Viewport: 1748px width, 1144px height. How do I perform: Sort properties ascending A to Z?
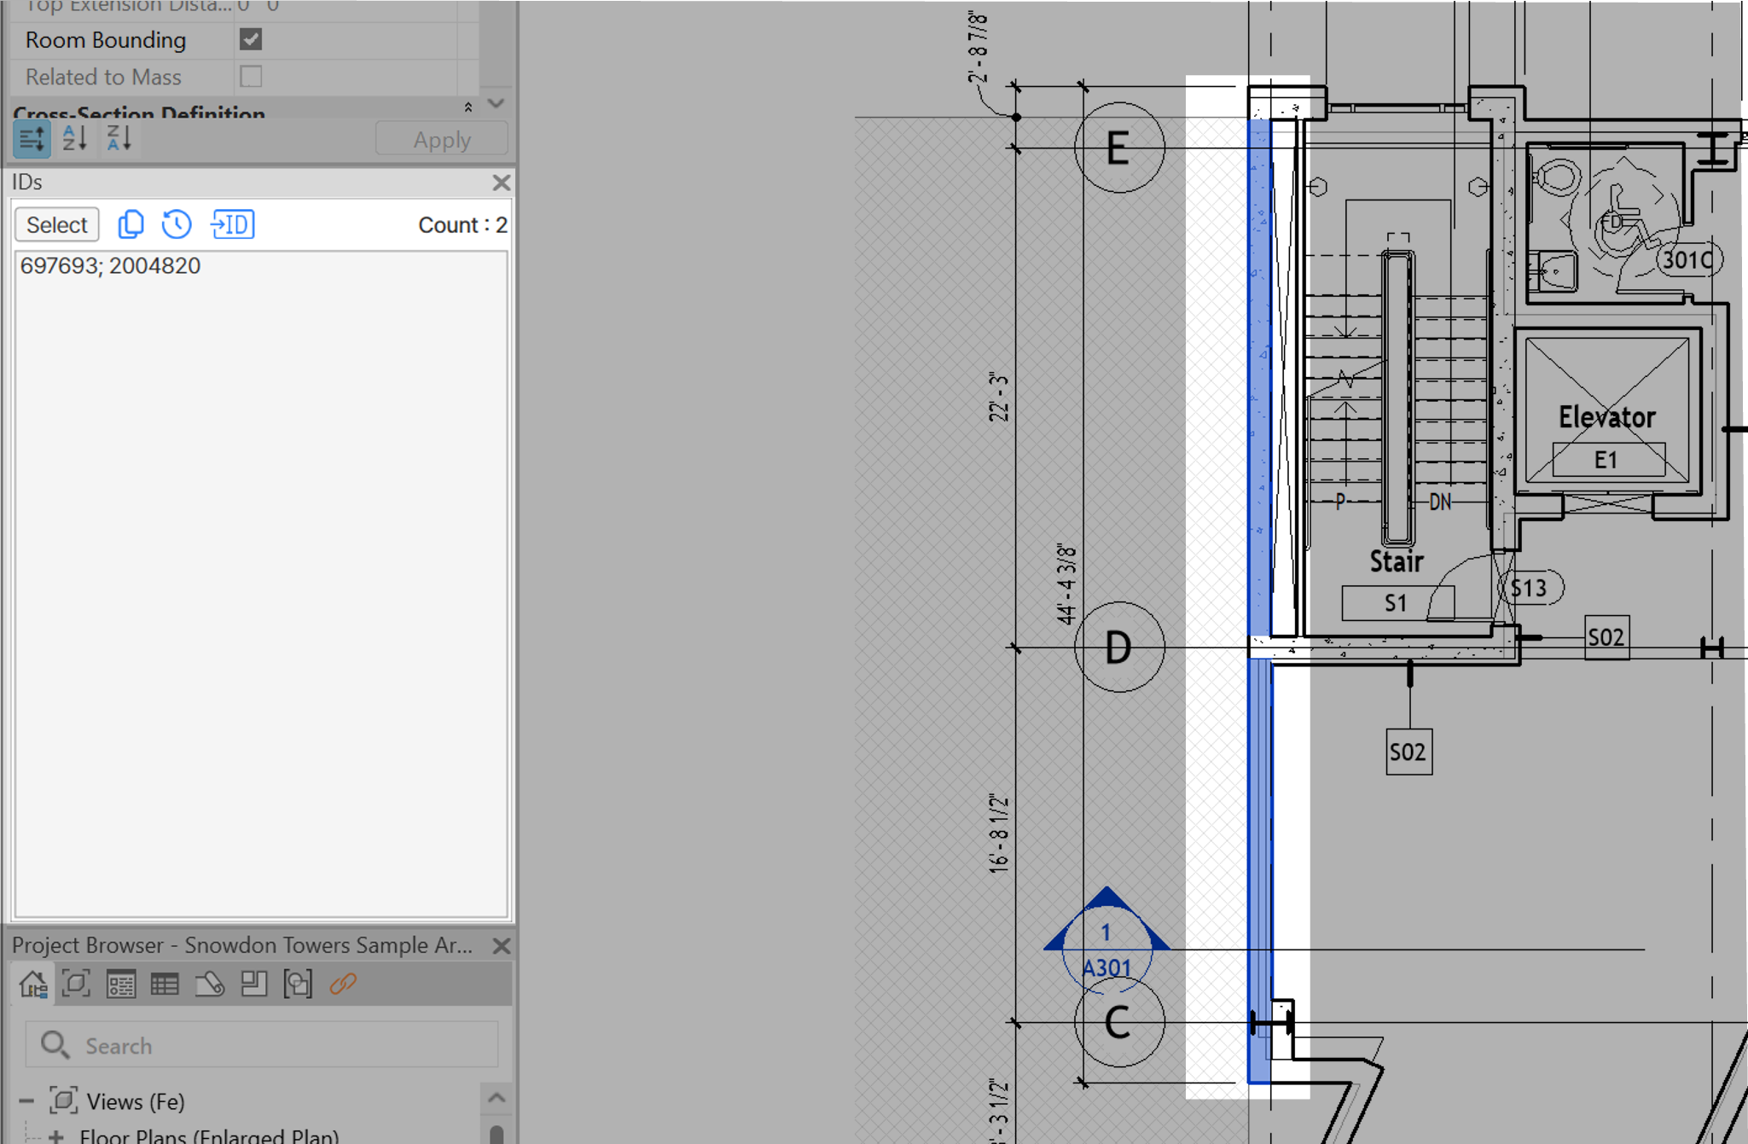pos(75,138)
